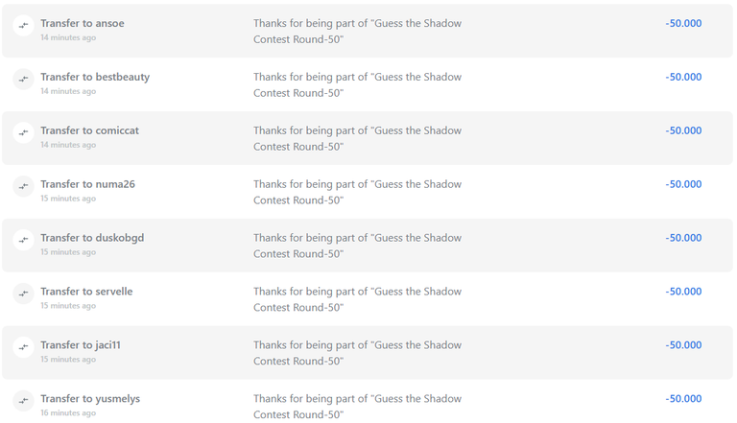The width and height of the screenshot is (737, 423).
Task: Click transfer icon beside bestbeauty row
Action: [x=23, y=79]
